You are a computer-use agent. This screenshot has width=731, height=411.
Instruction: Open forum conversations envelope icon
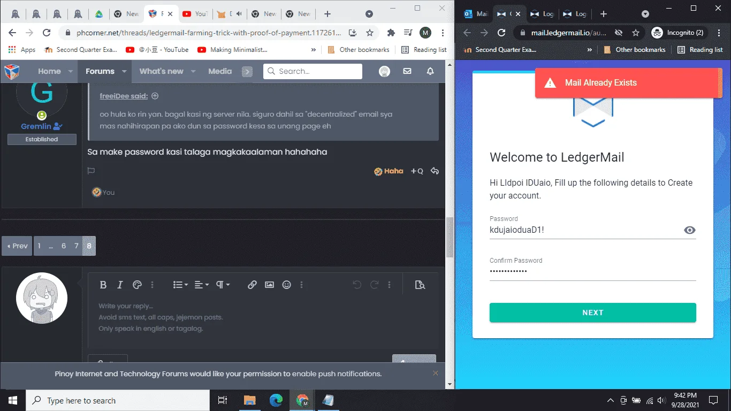point(407,71)
